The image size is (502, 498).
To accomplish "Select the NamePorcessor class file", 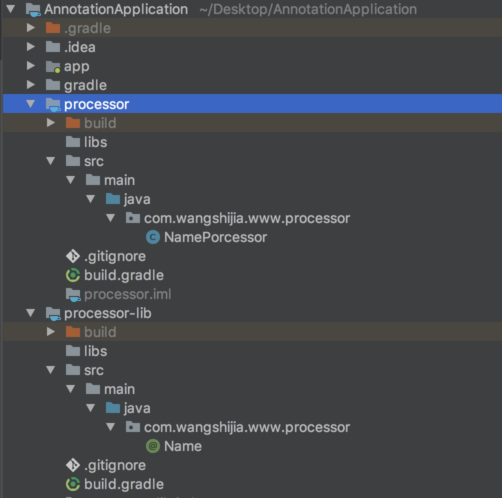I will click(x=215, y=237).
